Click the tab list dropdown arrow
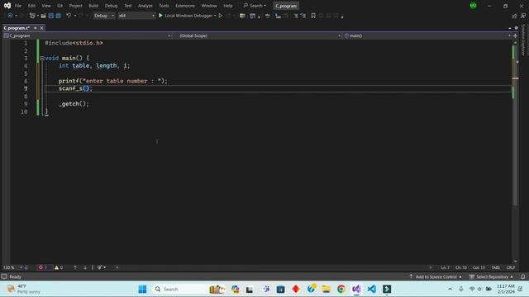The width and height of the screenshot is (529, 297). (x=510, y=28)
